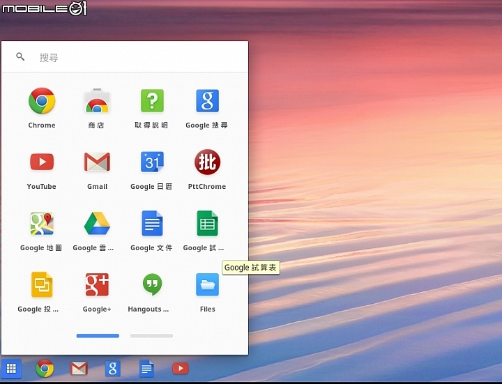Open the Hangouts app
The image size is (502, 384).
tap(152, 284)
